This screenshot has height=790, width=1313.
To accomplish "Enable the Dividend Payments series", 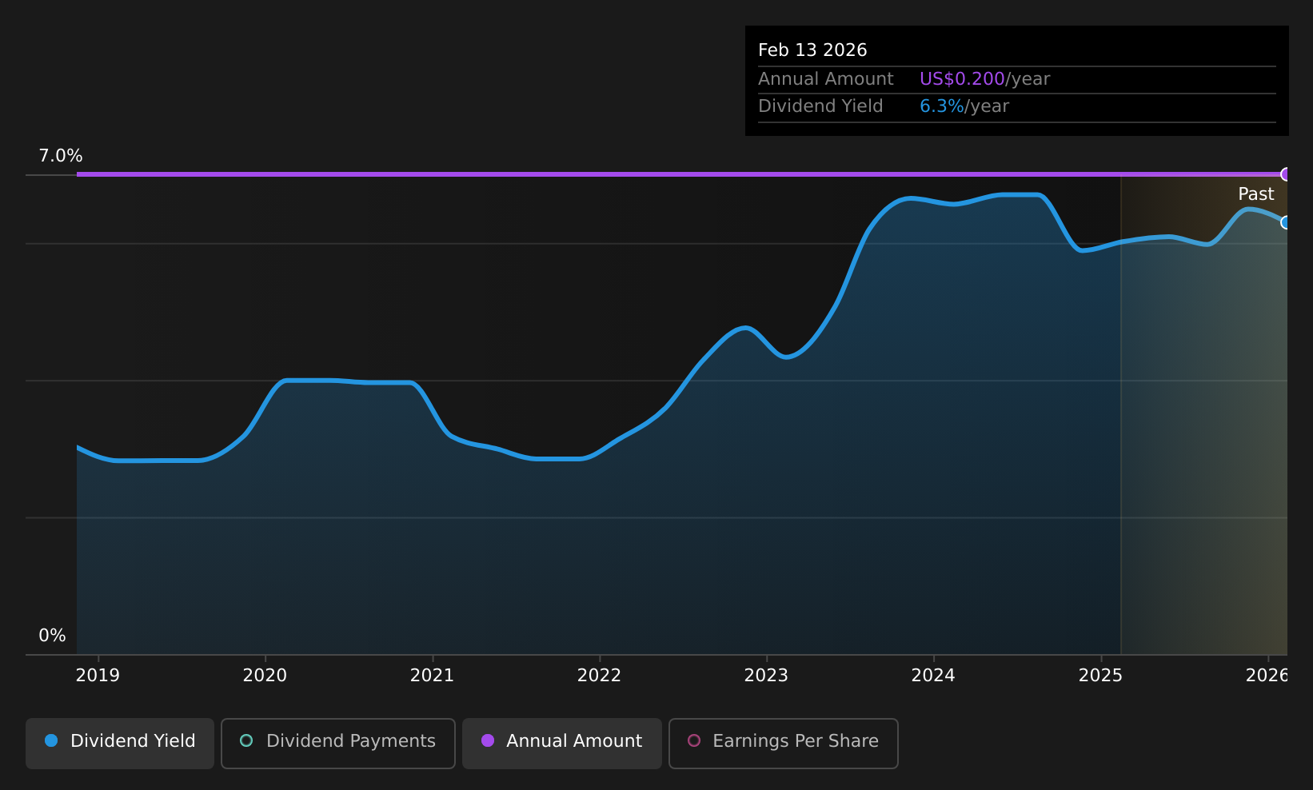I will [x=338, y=743].
